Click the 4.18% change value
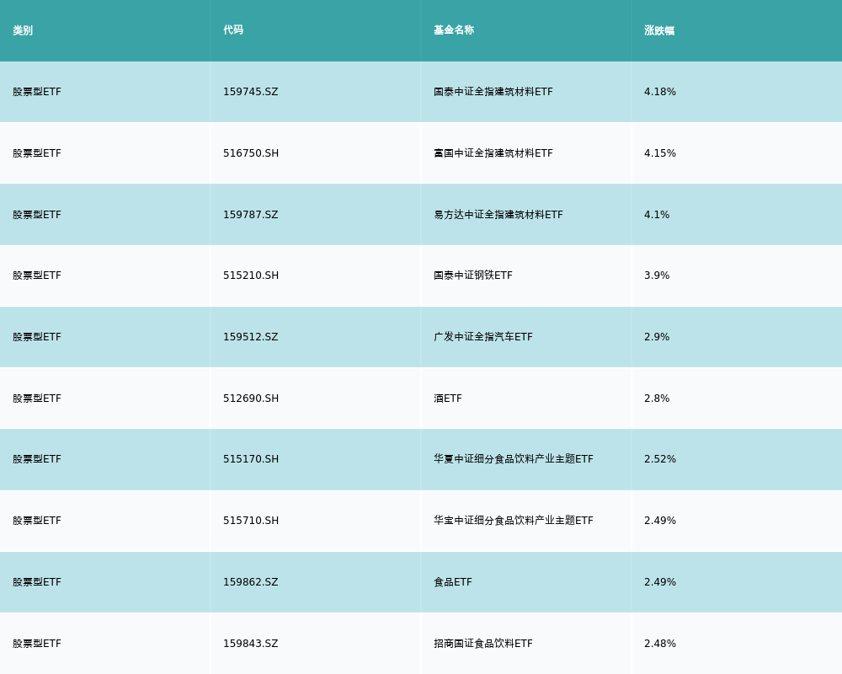The height and width of the screenshot is (674, 842). click(660, 92)
